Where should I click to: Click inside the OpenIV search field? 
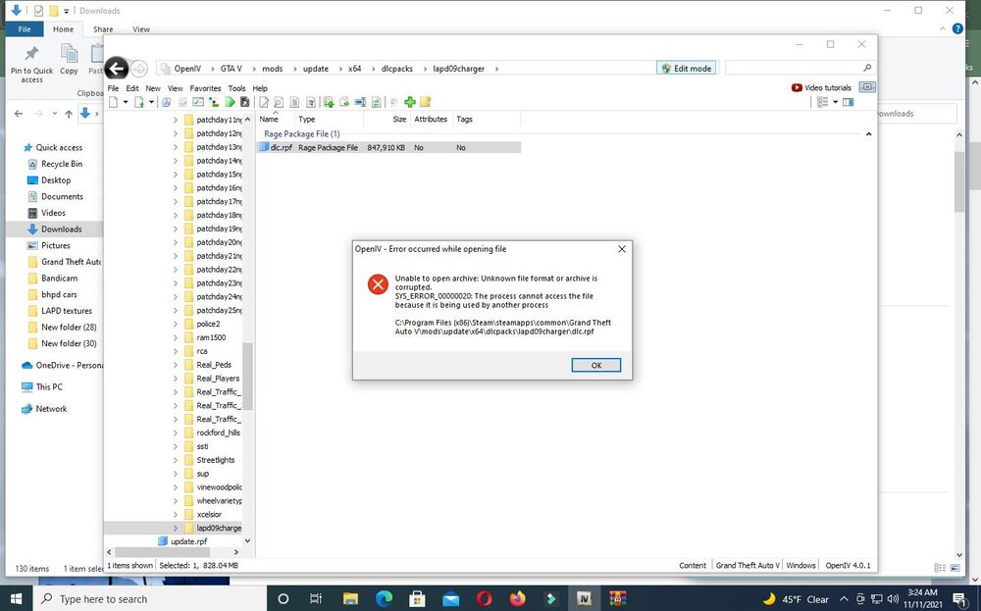click(x=794, y=68)
